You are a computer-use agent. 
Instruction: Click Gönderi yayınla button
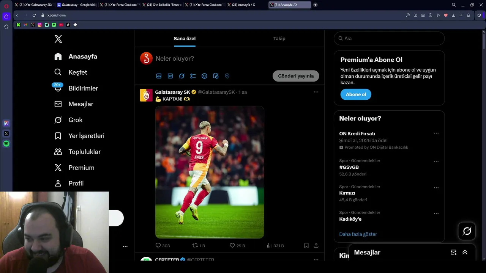coord(296,76)
